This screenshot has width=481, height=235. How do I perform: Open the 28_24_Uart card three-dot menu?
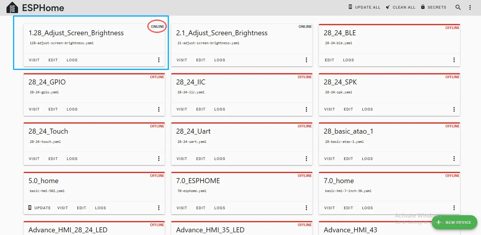[x=306, y=159]
